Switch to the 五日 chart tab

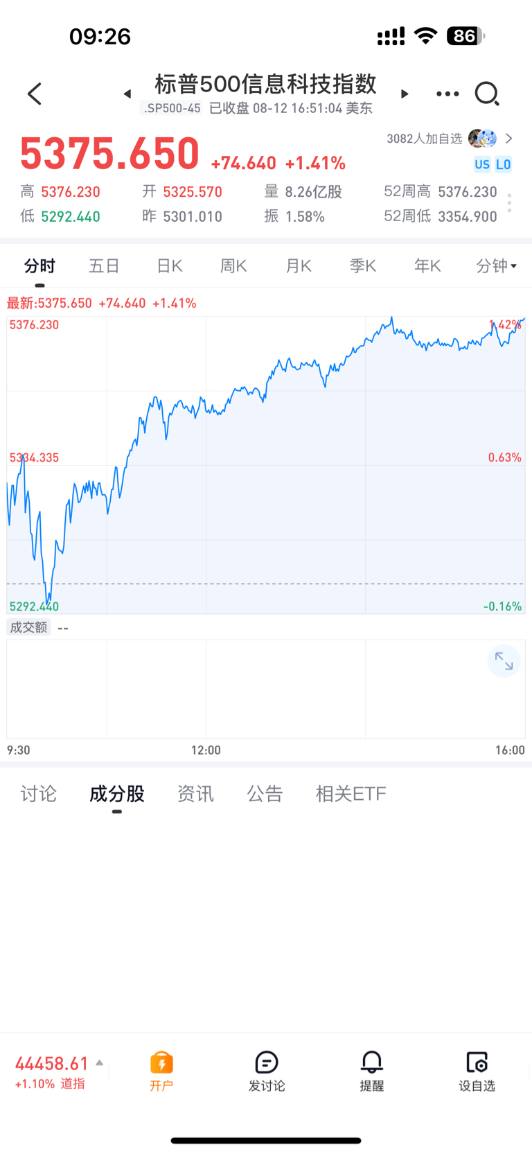(x=105, y=266)
